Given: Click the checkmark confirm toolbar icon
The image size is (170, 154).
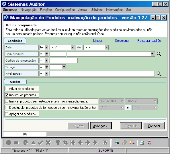Looking at the screenshot, I should pos(41,143).
